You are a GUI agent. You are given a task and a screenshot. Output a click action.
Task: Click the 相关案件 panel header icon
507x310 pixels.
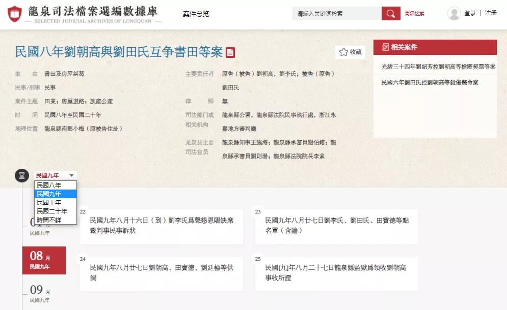click(x=385, y=46)
